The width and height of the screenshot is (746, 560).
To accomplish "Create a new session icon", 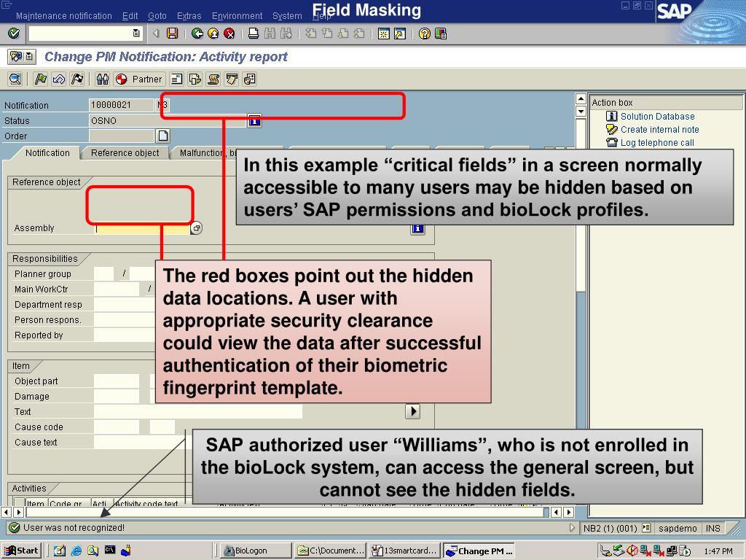I will coord(383,34).
